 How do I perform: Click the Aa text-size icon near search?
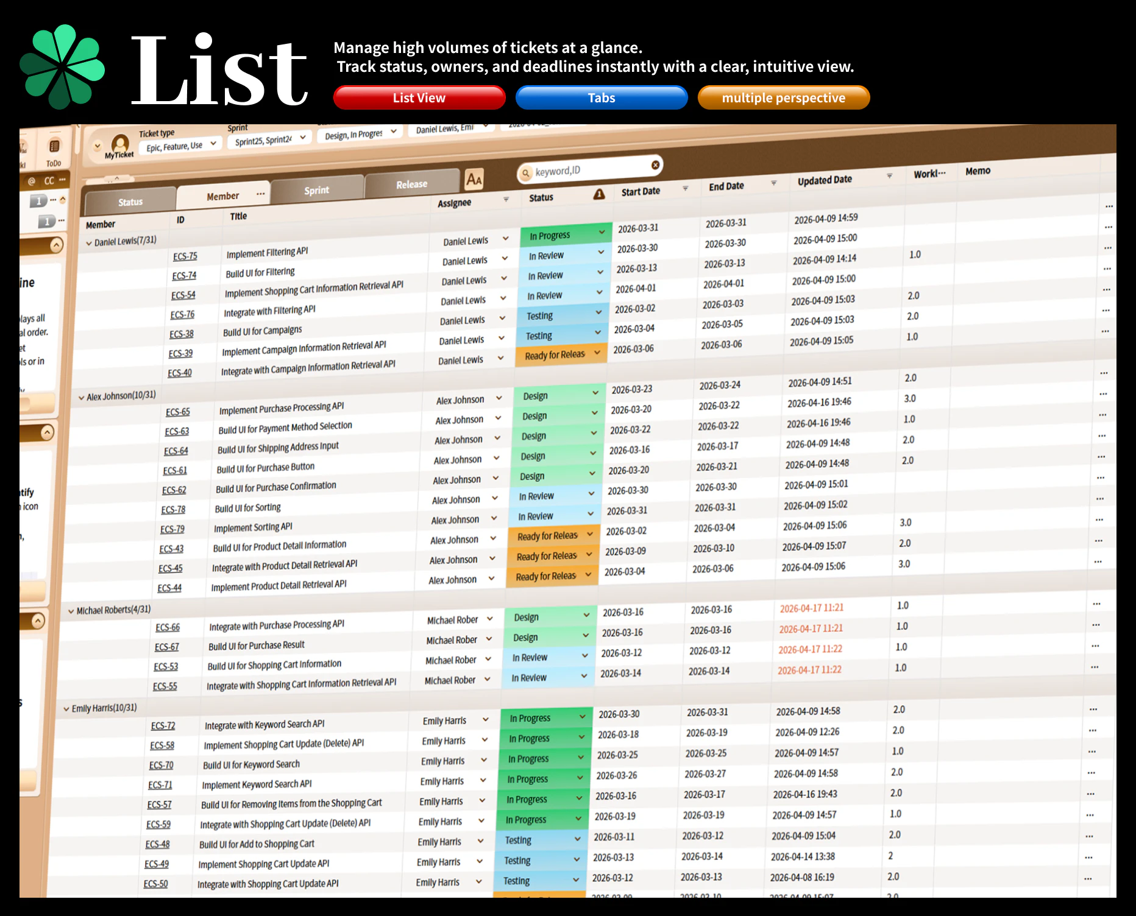tap(475, 179)
